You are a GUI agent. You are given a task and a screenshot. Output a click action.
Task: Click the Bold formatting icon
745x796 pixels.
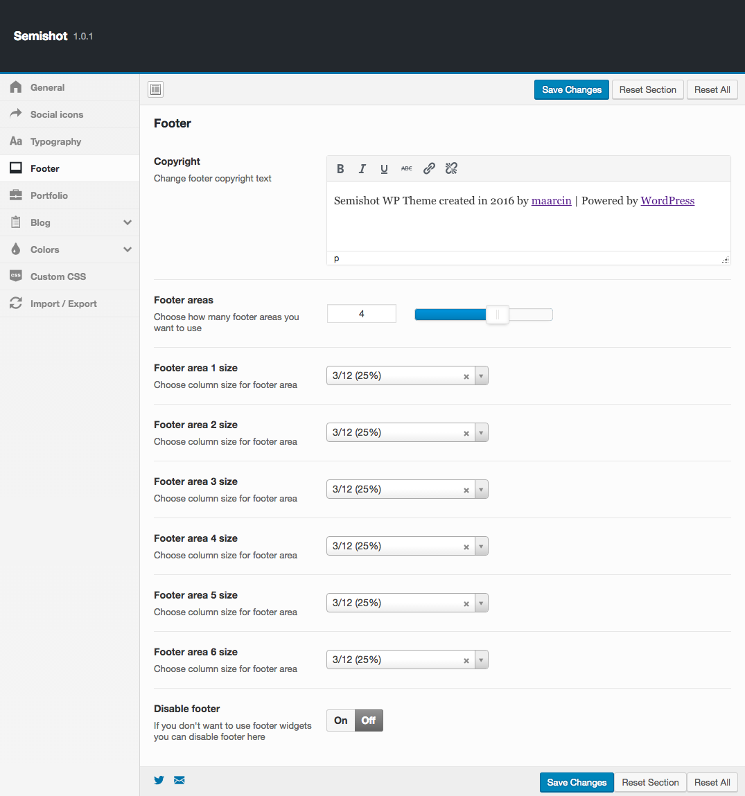pyautogui.click(x=340, y=168)
